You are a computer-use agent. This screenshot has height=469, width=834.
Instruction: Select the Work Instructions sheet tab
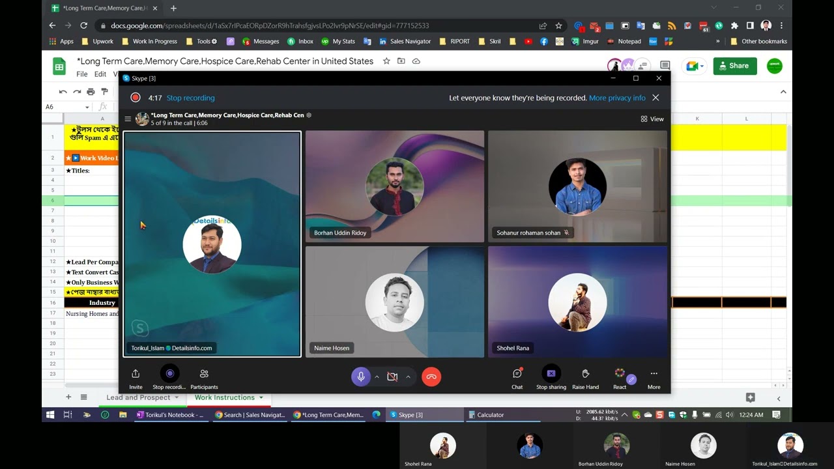pos(225,397)
